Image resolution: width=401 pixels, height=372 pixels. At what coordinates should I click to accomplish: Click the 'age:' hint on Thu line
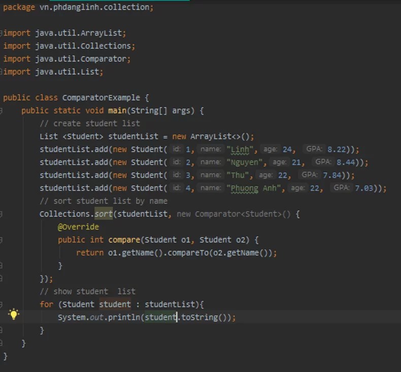[x=265, y=175]
